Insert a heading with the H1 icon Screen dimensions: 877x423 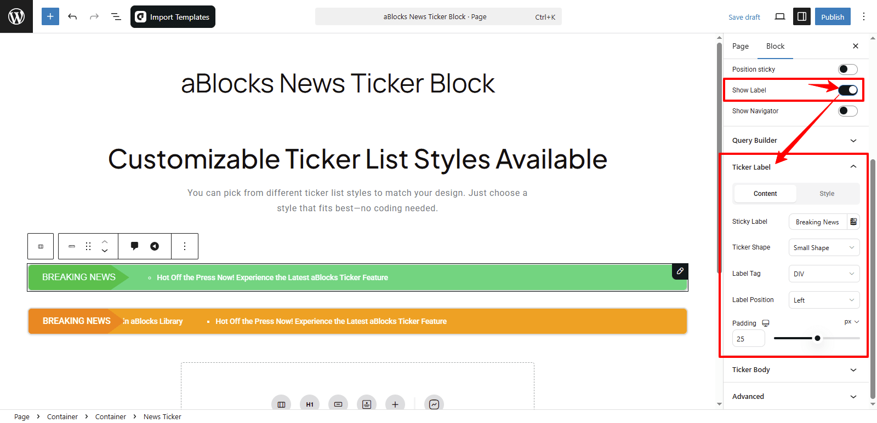point(310,404)
